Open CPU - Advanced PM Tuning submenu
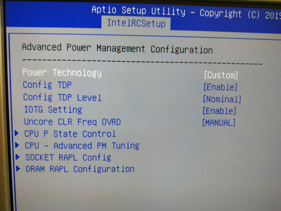 pyautogui.click(x=82, y=146)
